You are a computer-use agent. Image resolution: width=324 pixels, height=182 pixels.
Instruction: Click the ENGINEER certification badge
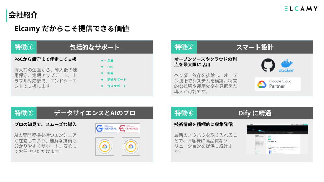[129, 128]
